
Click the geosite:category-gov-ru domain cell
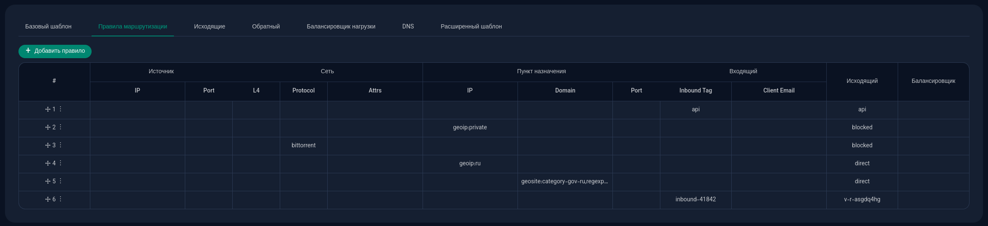coord(565,181)
